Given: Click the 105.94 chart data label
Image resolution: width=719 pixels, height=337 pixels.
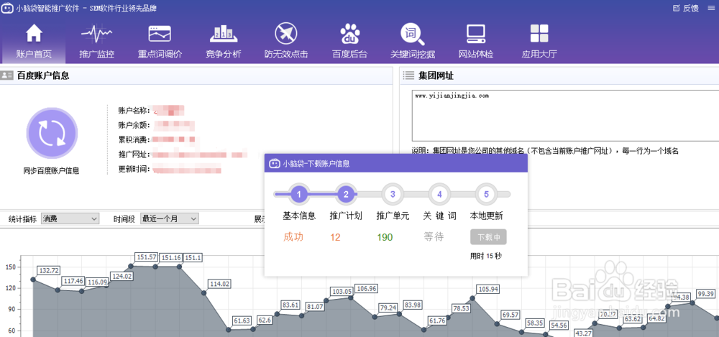Looking at the screenshot, I should (x=488, y=289).
